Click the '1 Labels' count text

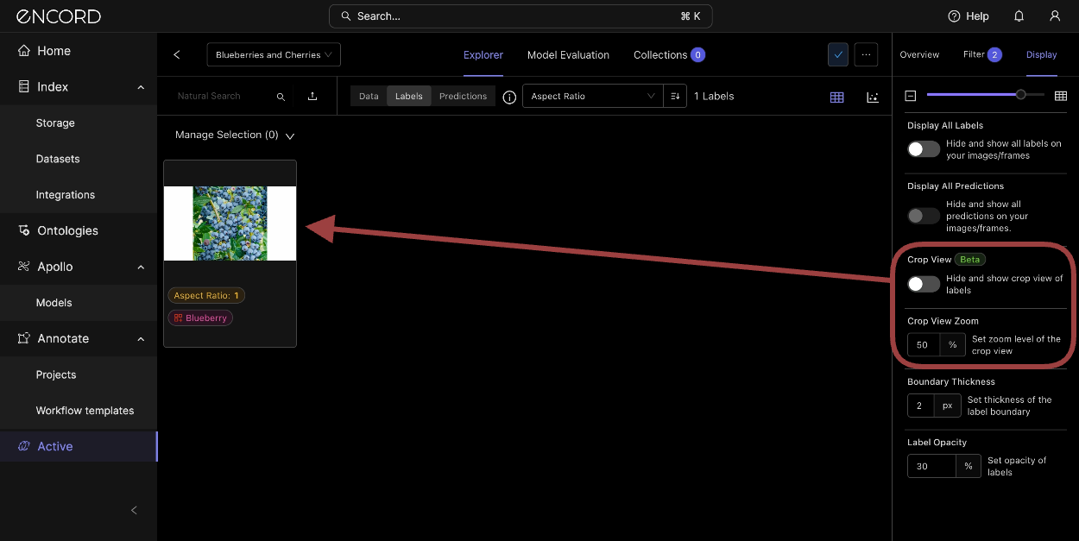[x=714, y=96]
